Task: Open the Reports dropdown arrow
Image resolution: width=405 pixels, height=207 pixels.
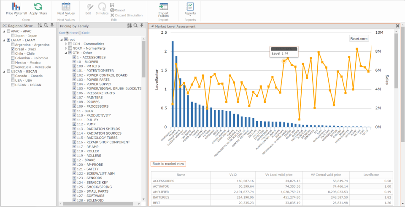Action: tap(190, 16)
